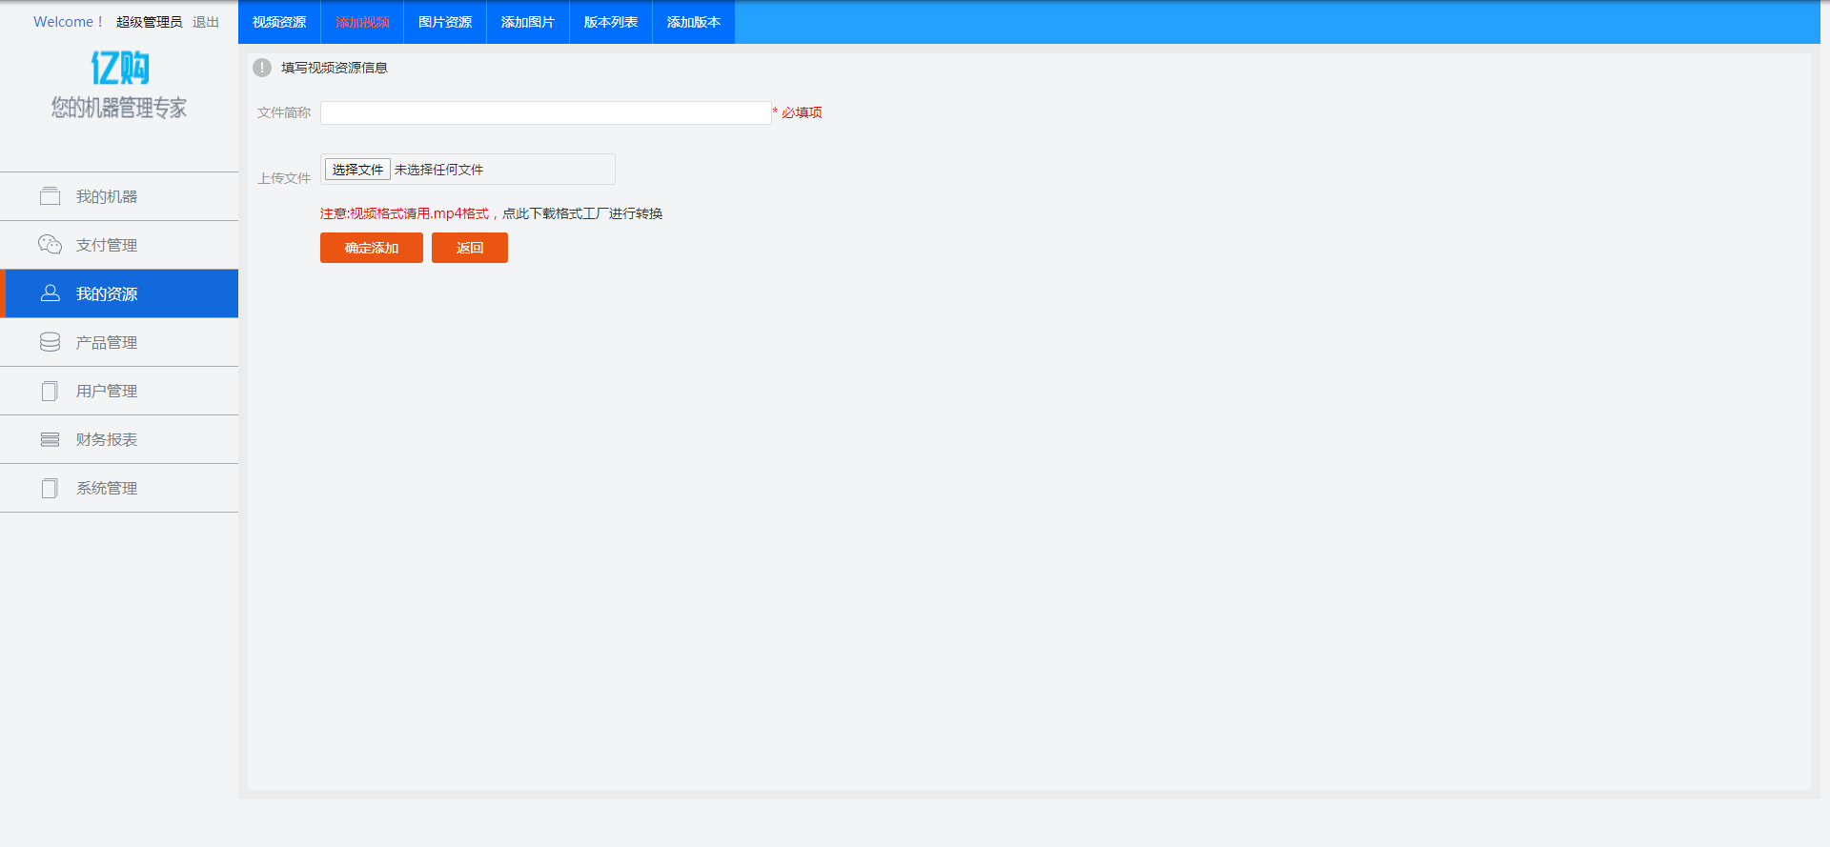
Task: Click the icon beside 系统管理
Action: (50, 488)
